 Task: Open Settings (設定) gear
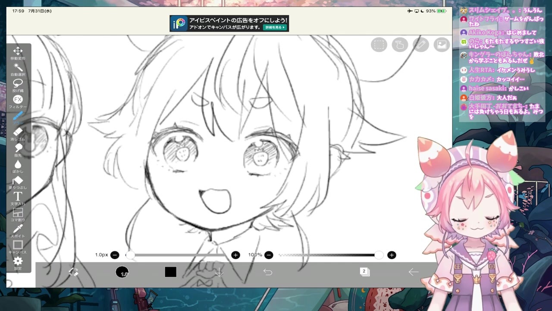18,263
